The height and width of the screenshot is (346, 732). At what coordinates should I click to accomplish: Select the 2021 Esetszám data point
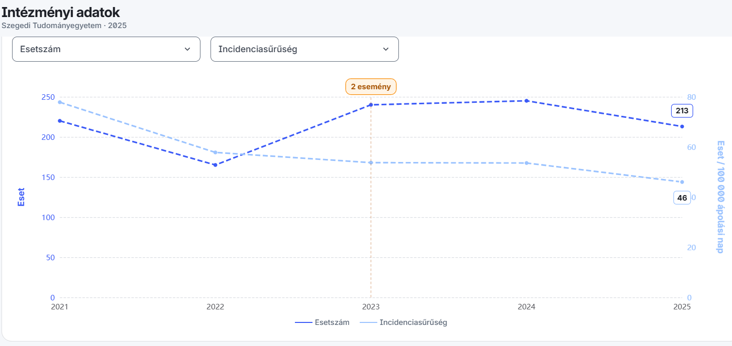click(x=60, y=121)
